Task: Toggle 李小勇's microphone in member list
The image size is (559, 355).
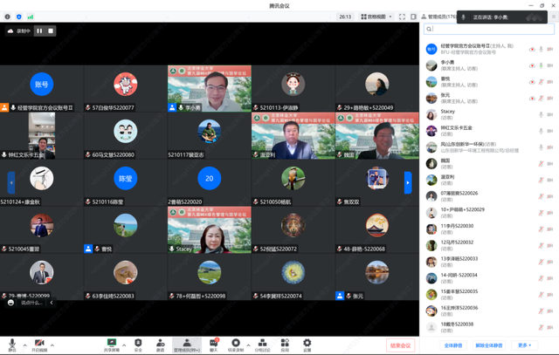Action: click(541, 65)
